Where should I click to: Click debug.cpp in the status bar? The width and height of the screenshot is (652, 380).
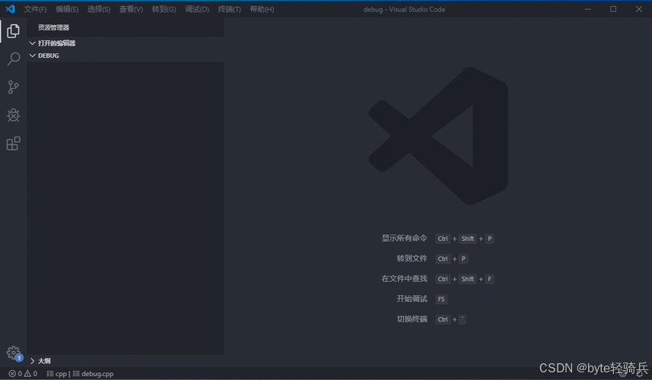coord(94,374)
